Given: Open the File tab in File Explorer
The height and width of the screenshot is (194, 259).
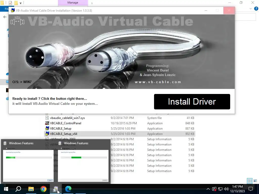Looking at the screenshot, I should pos(7,9).
